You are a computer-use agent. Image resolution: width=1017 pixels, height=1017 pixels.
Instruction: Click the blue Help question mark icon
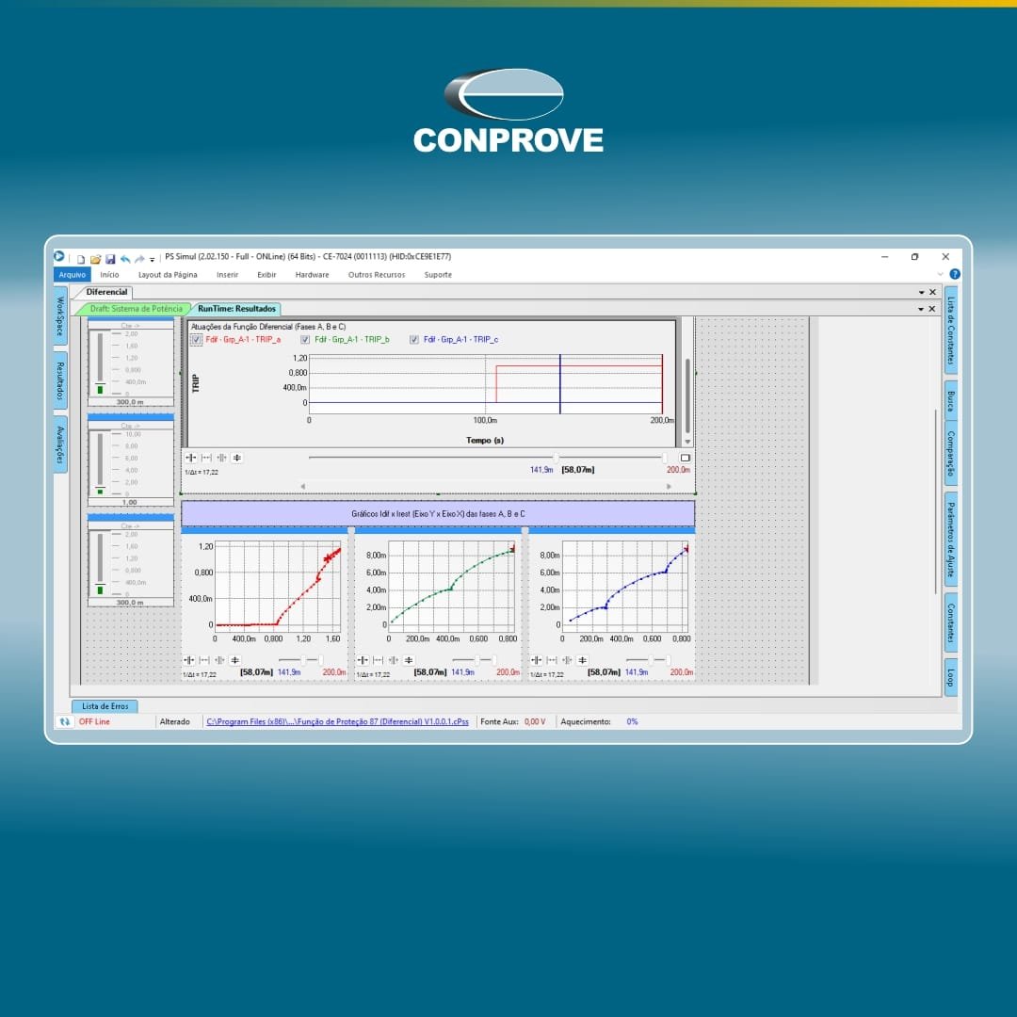tap(954, 274)
